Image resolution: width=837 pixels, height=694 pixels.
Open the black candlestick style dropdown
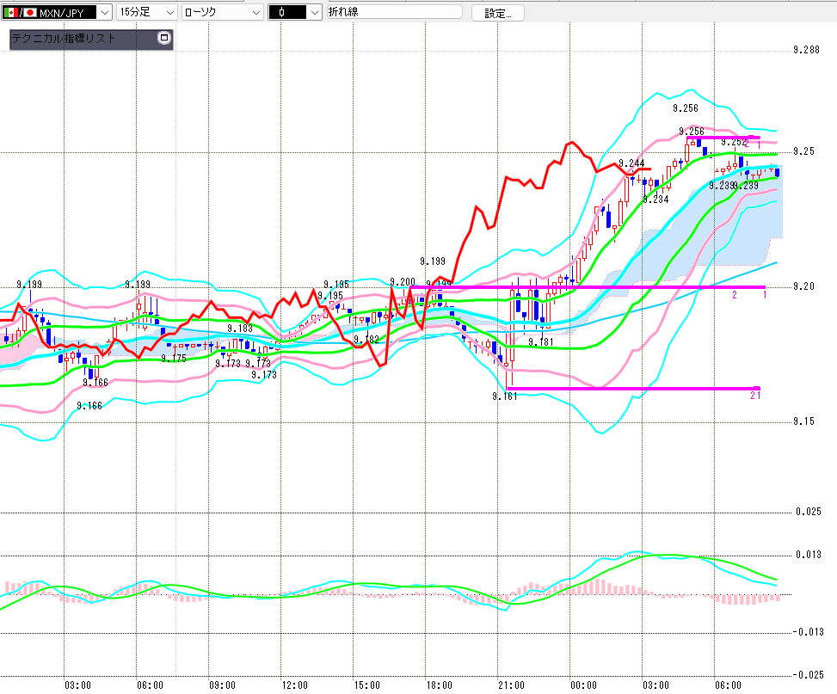click(x=295, y=12)
